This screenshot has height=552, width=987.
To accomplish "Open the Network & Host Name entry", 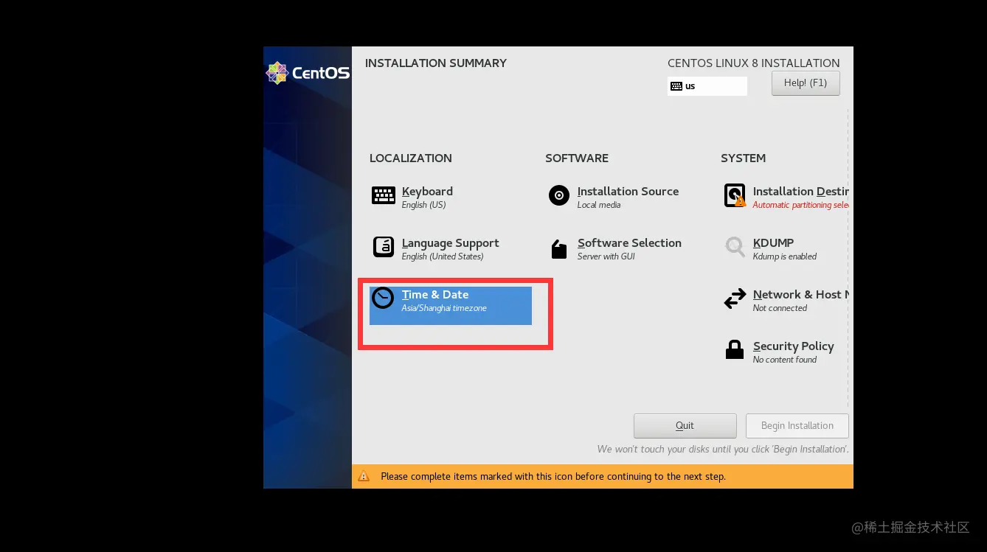I will pyautogui.click(x=786, y=299).
